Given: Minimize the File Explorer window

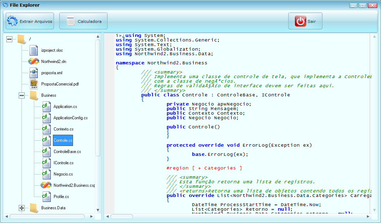Looking at the screenshot, I should [x=353, y=5].
